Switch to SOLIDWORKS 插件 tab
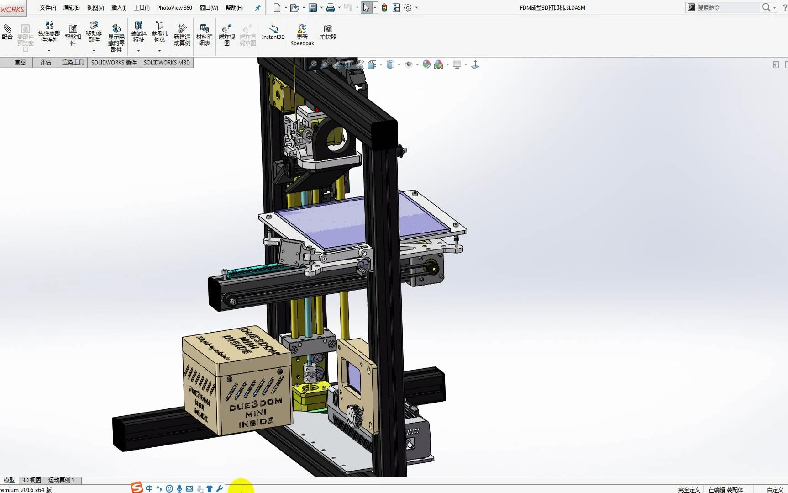Image resolution: width=788 pixels, height=493 pixels. 114,63
